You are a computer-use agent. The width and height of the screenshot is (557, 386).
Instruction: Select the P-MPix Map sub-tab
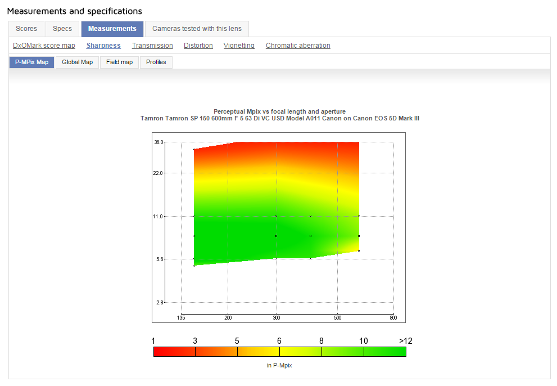pos(31,62)
